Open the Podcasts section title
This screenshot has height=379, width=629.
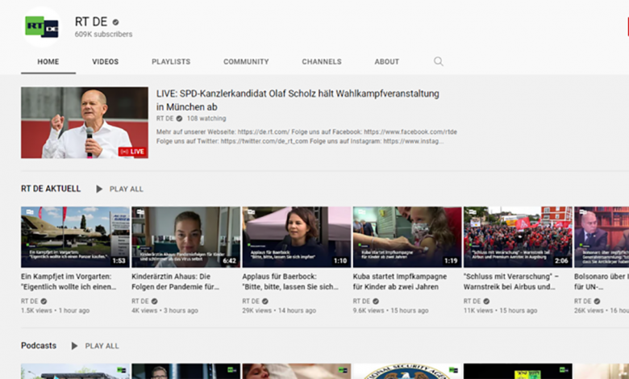(x=39, y=345)
